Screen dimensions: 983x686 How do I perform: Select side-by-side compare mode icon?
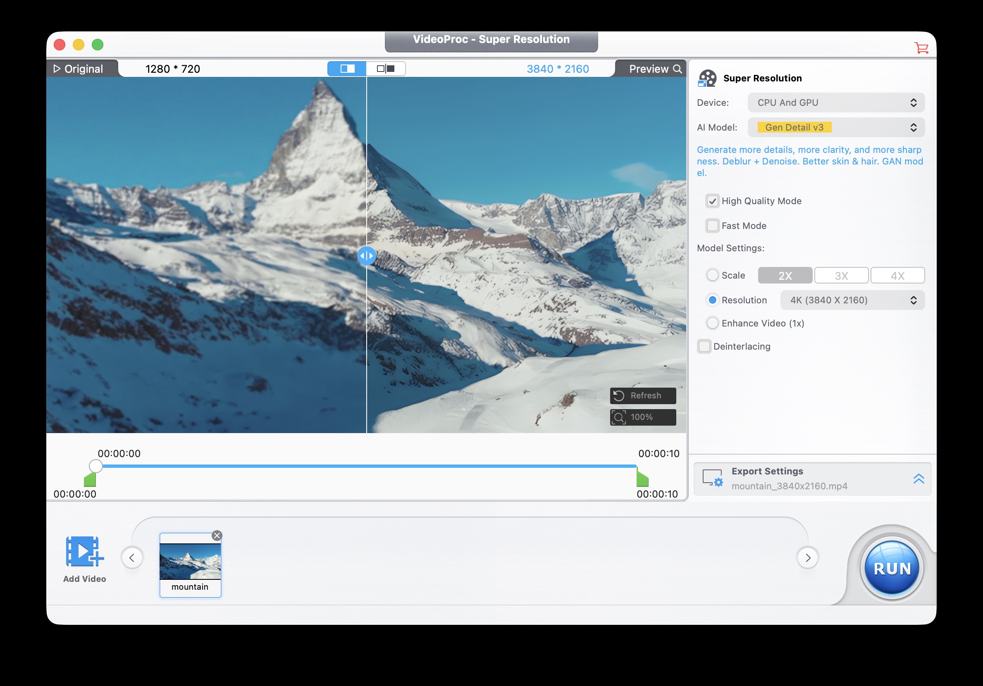click(386, 69)
